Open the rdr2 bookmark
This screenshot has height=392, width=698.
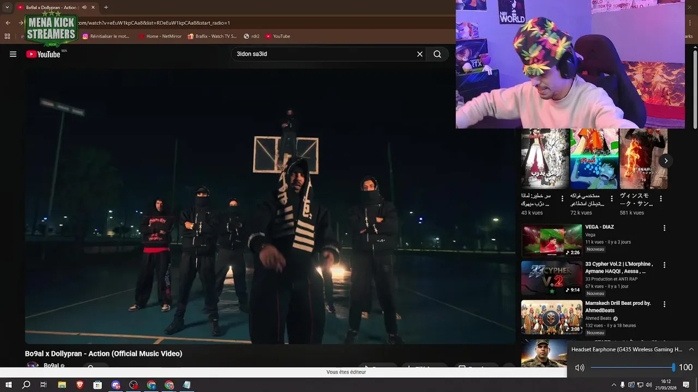click(251, 36)
